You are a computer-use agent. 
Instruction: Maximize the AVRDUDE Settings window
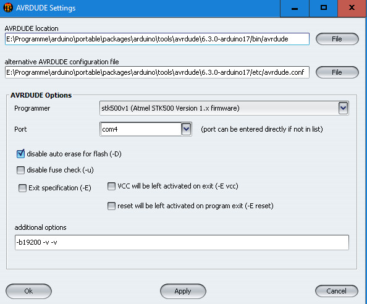pos(324,8)
